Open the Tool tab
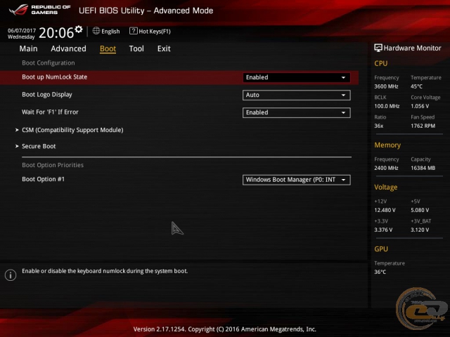450x337 pixels. [x=136, y=48]
